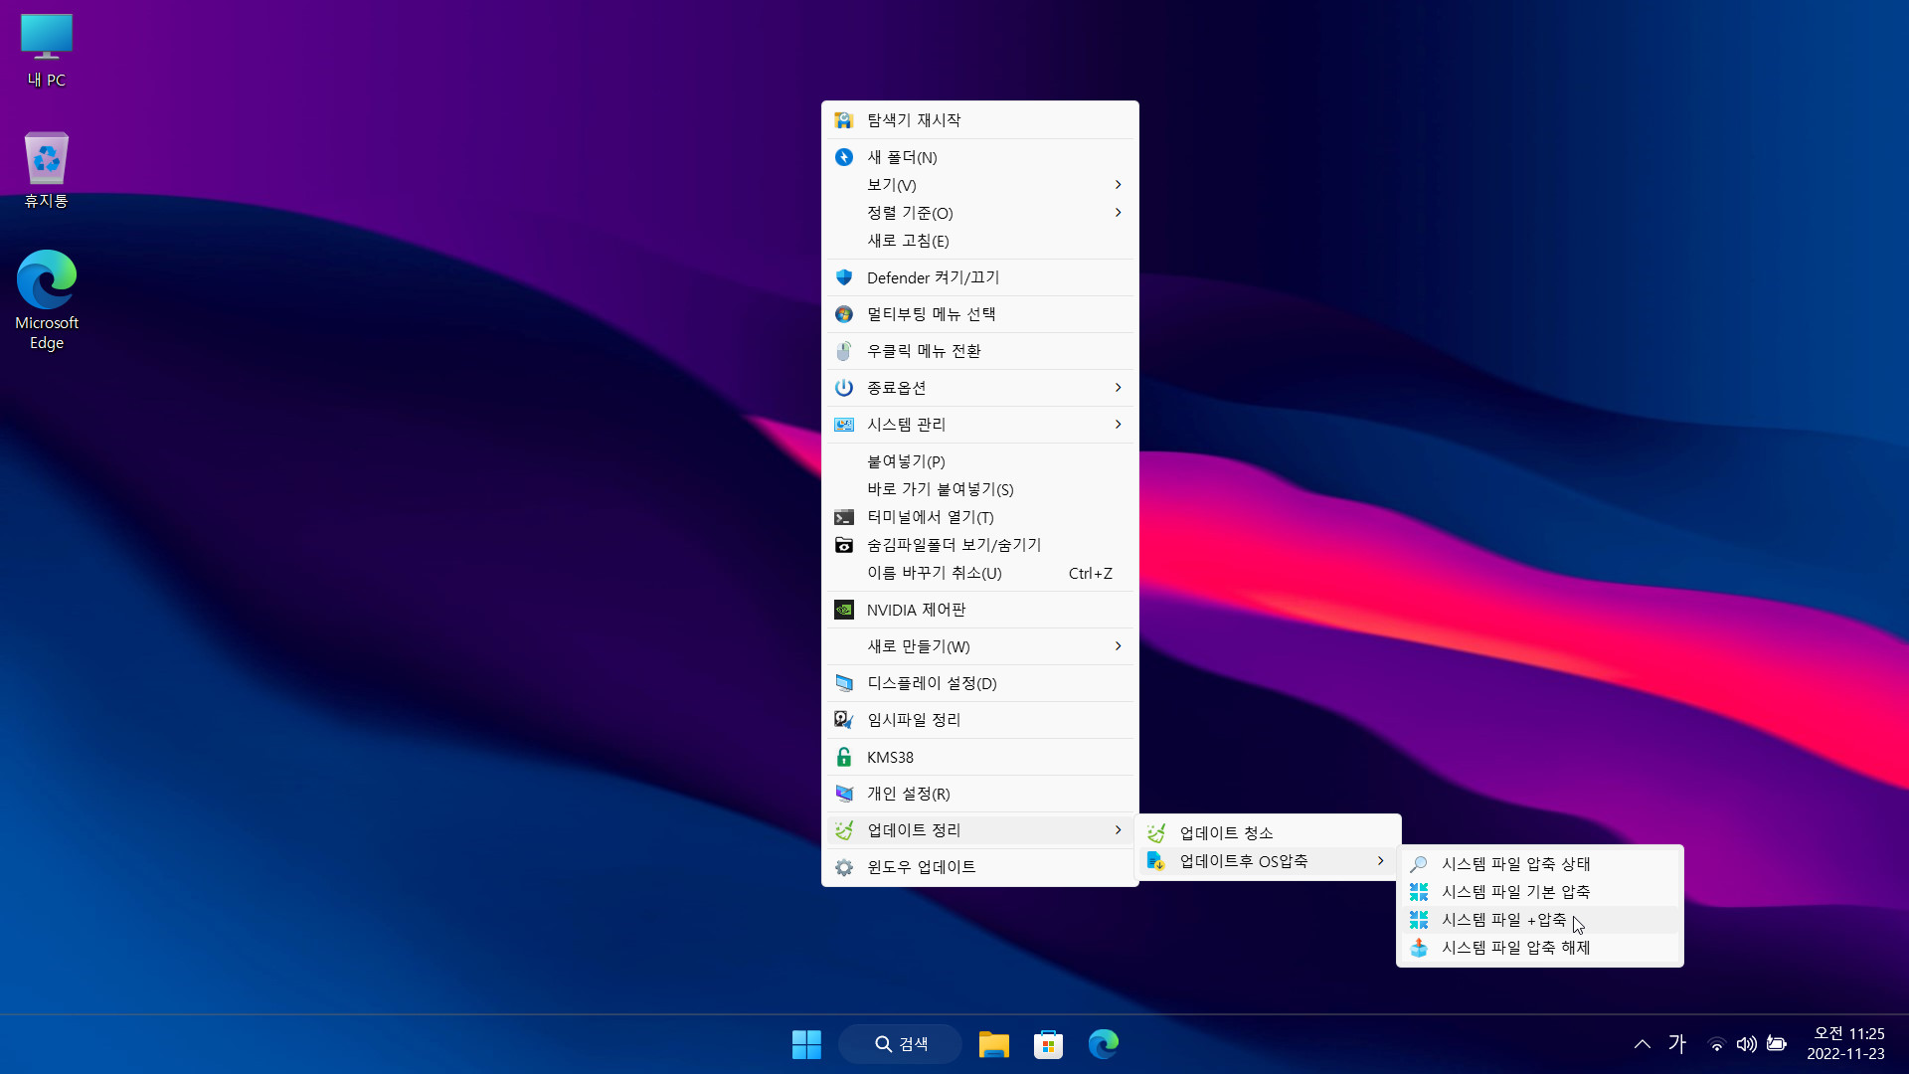The height and width of the screenshot is (1074, 1909).
Task: Select 시스템 파일 +압축 menu item
Action: point(1540,920)
